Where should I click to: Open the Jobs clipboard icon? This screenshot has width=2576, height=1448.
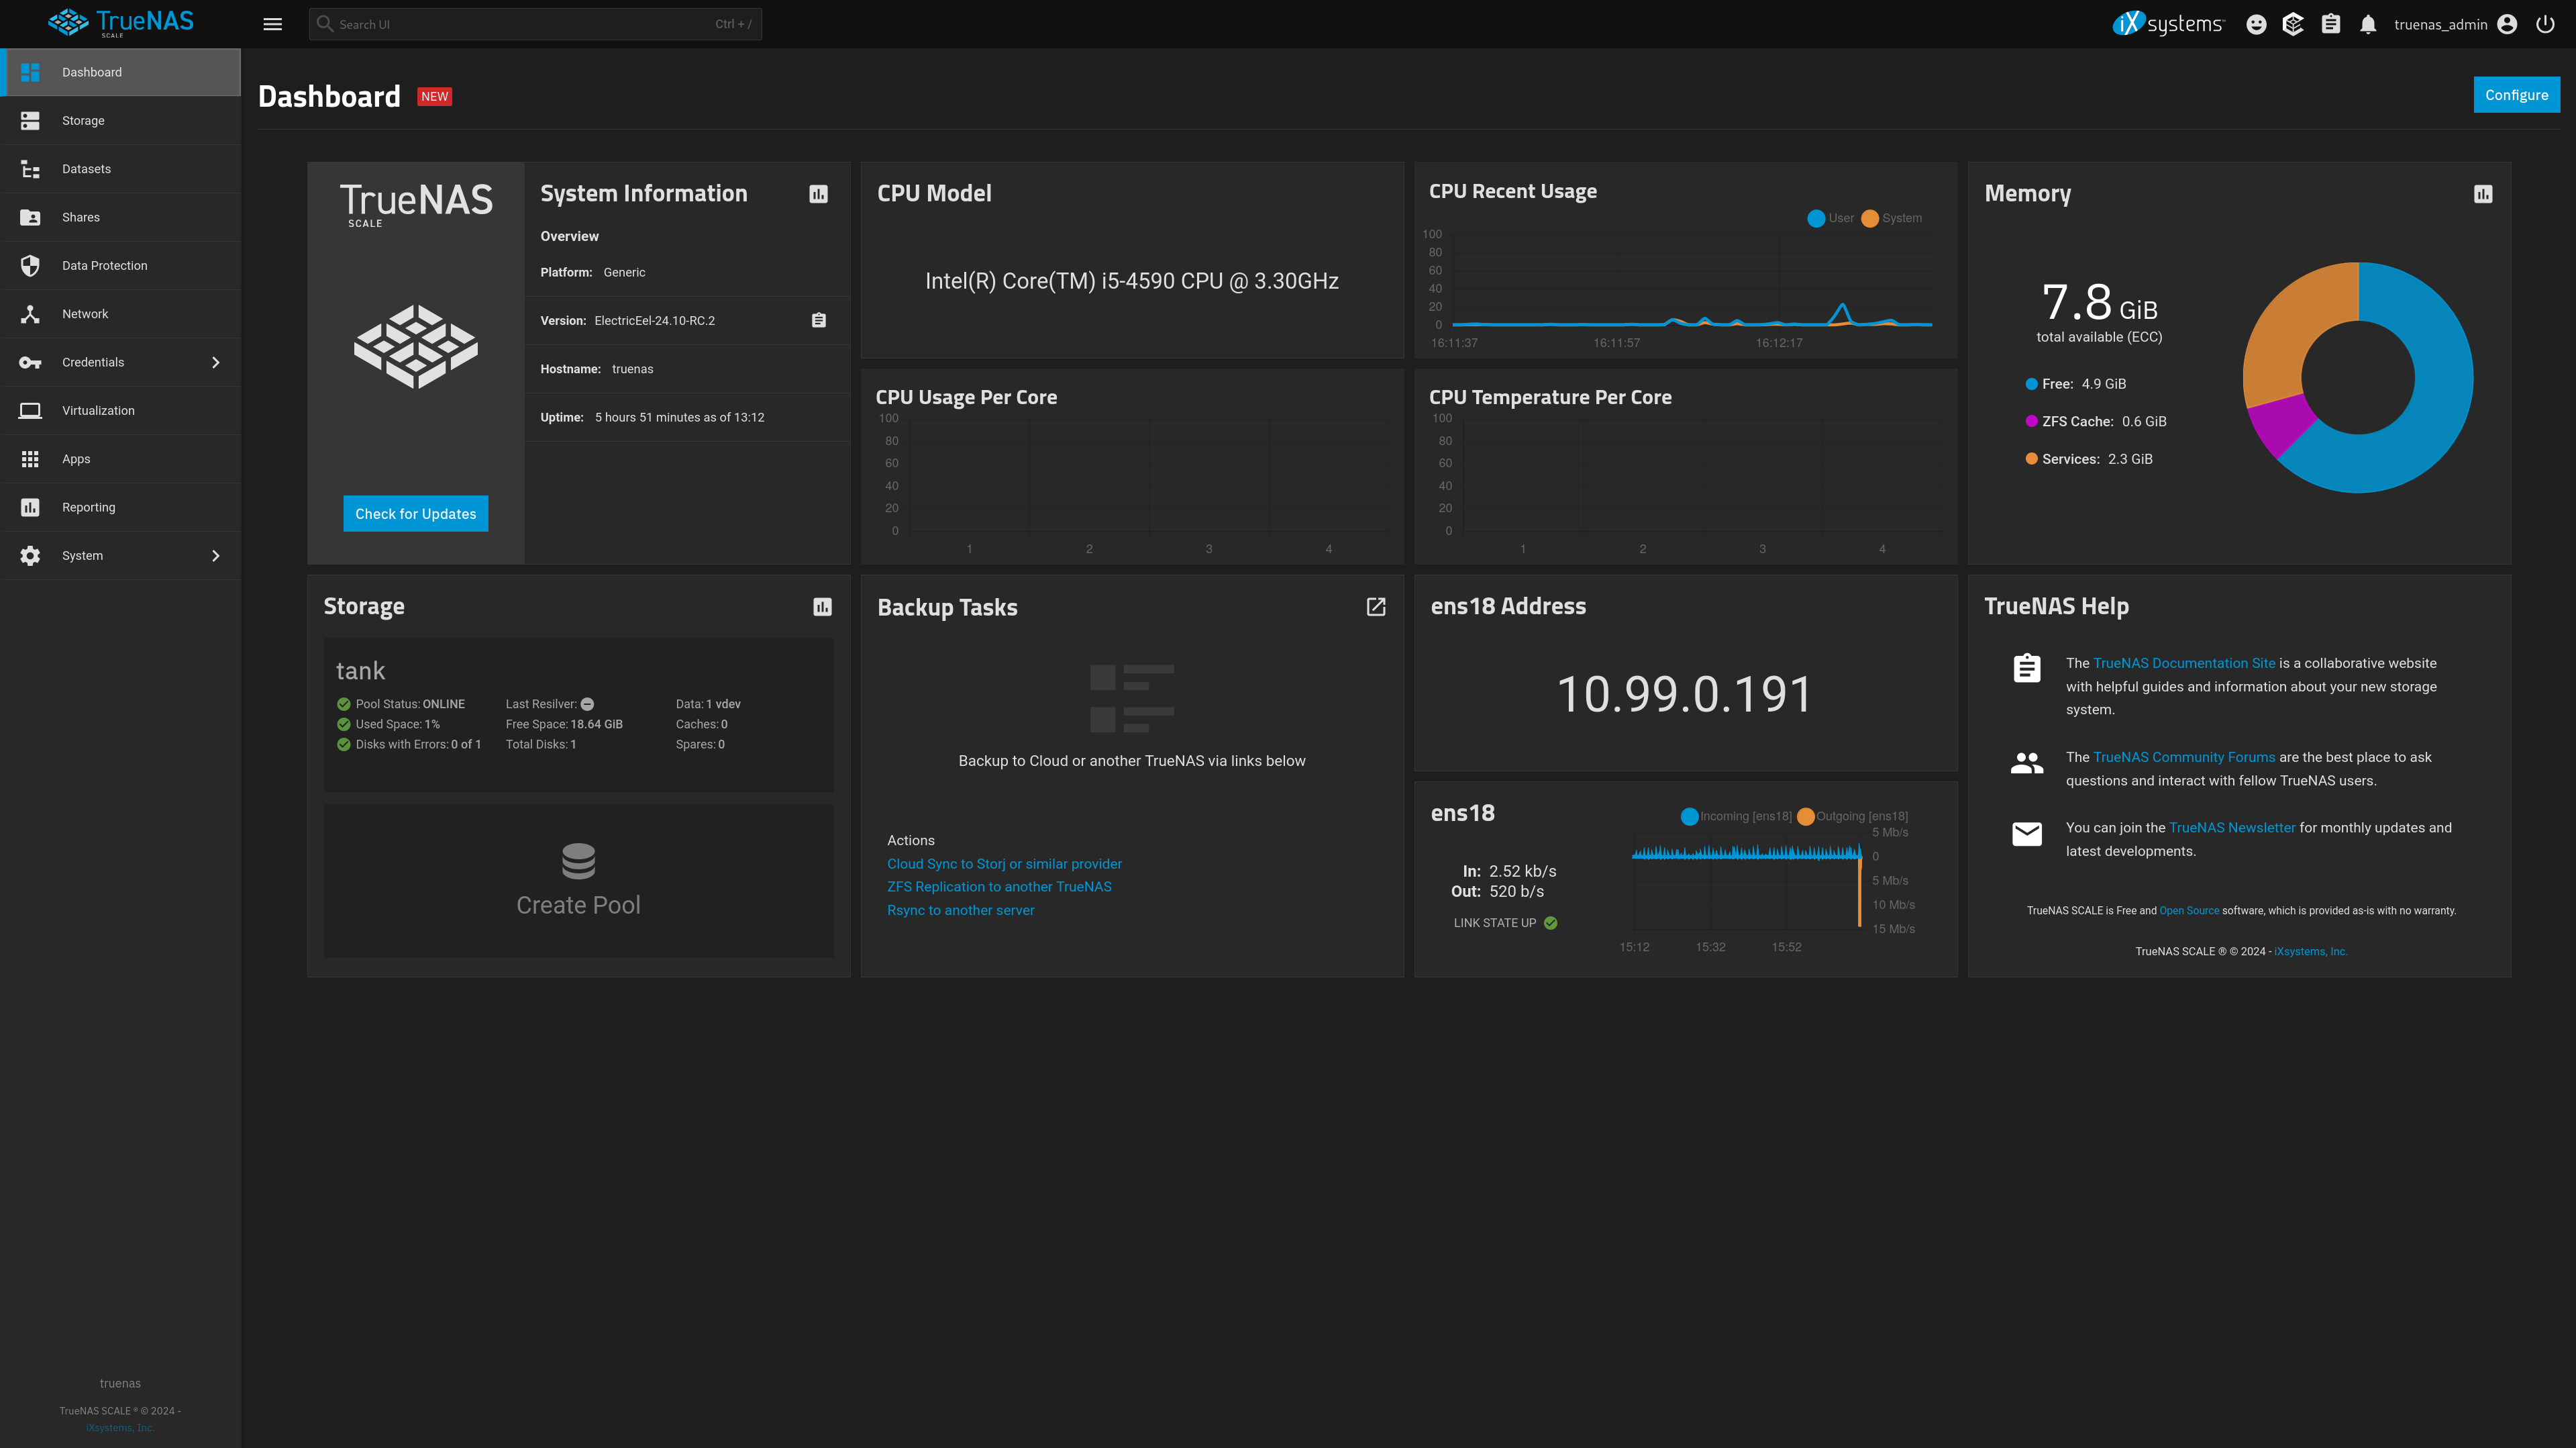click(2330, 24)
